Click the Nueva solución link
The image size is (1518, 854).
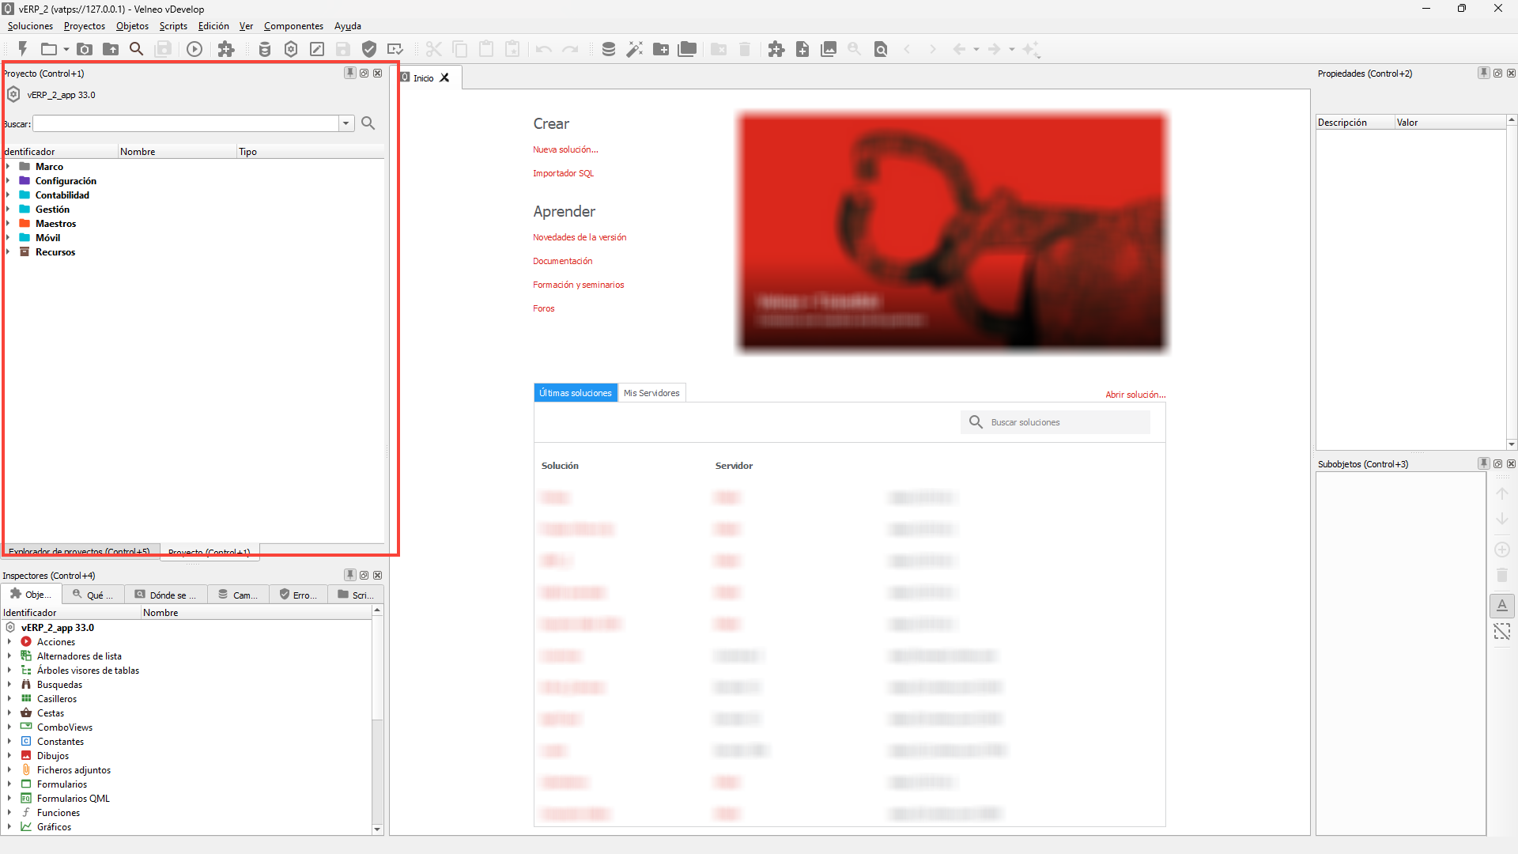point(565,149)
